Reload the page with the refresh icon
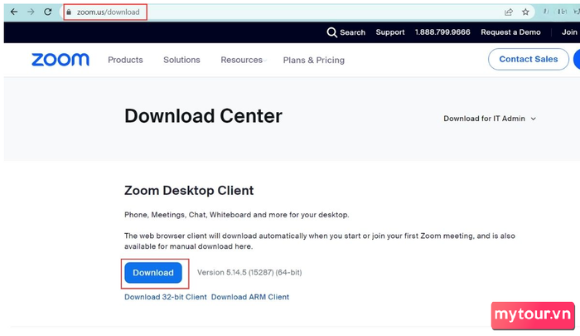 [48, 12]
